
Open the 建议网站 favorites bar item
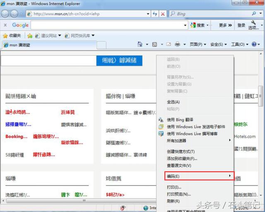[48, 36]
